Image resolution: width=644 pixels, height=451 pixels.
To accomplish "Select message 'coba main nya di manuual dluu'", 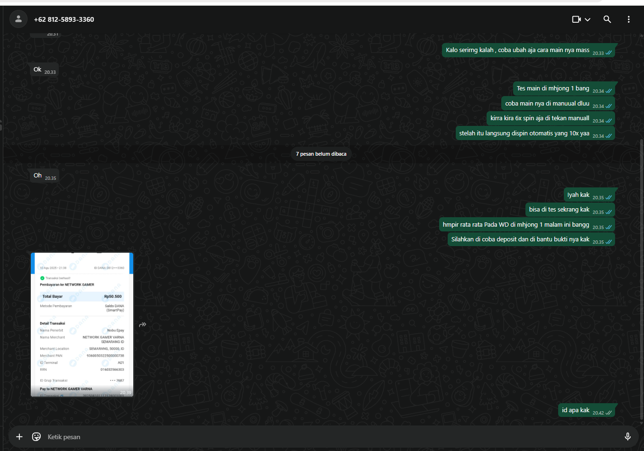I will tap(558, 104).
